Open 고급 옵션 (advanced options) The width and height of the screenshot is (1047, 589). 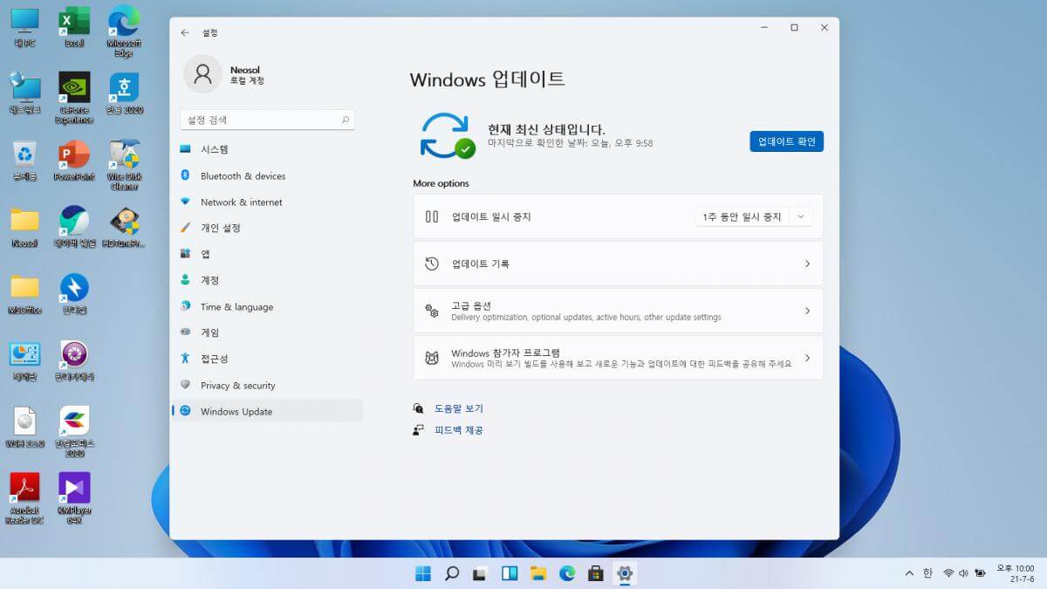pos(618,311)
